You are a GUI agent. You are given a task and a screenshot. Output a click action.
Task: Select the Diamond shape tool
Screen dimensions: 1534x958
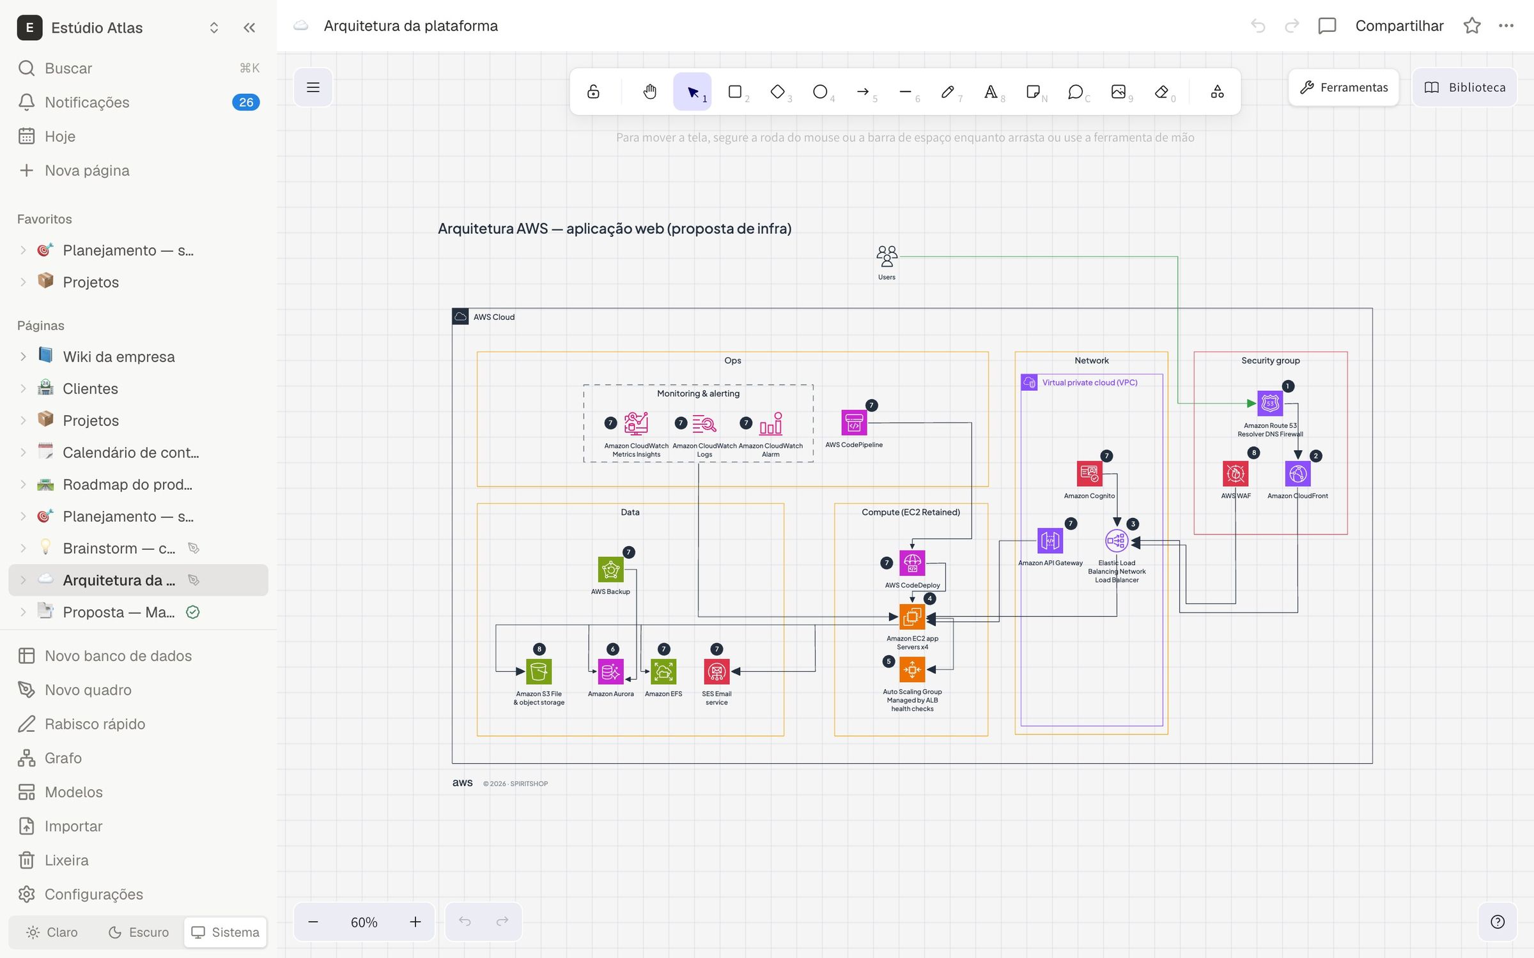point(778,91)
